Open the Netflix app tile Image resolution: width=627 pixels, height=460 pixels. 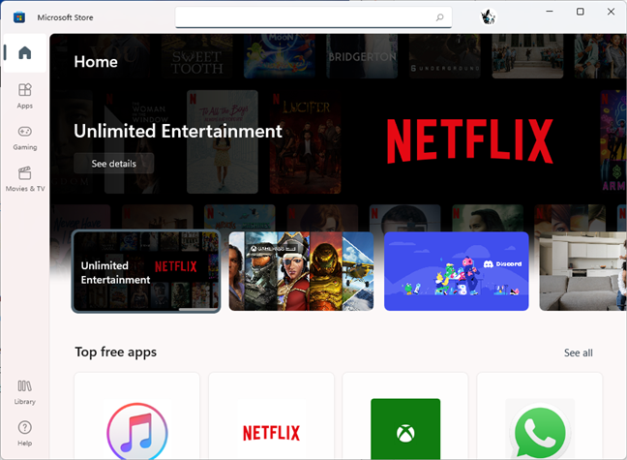pos(271,416)
